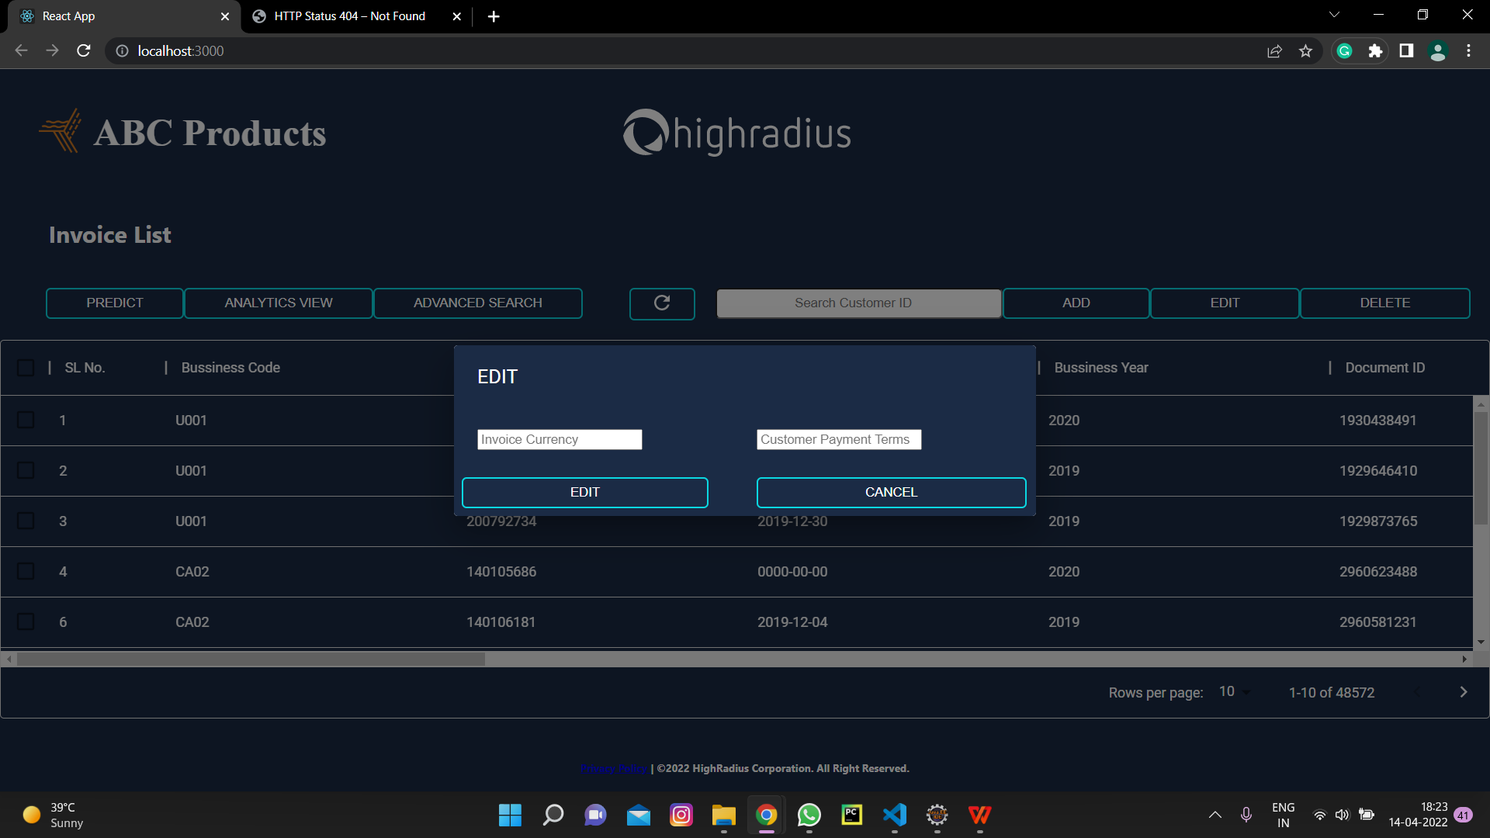The image size is (1490, 838).
Task: Open the Chrome extensions puzzle icon
Action: [x=1377, y=50]
